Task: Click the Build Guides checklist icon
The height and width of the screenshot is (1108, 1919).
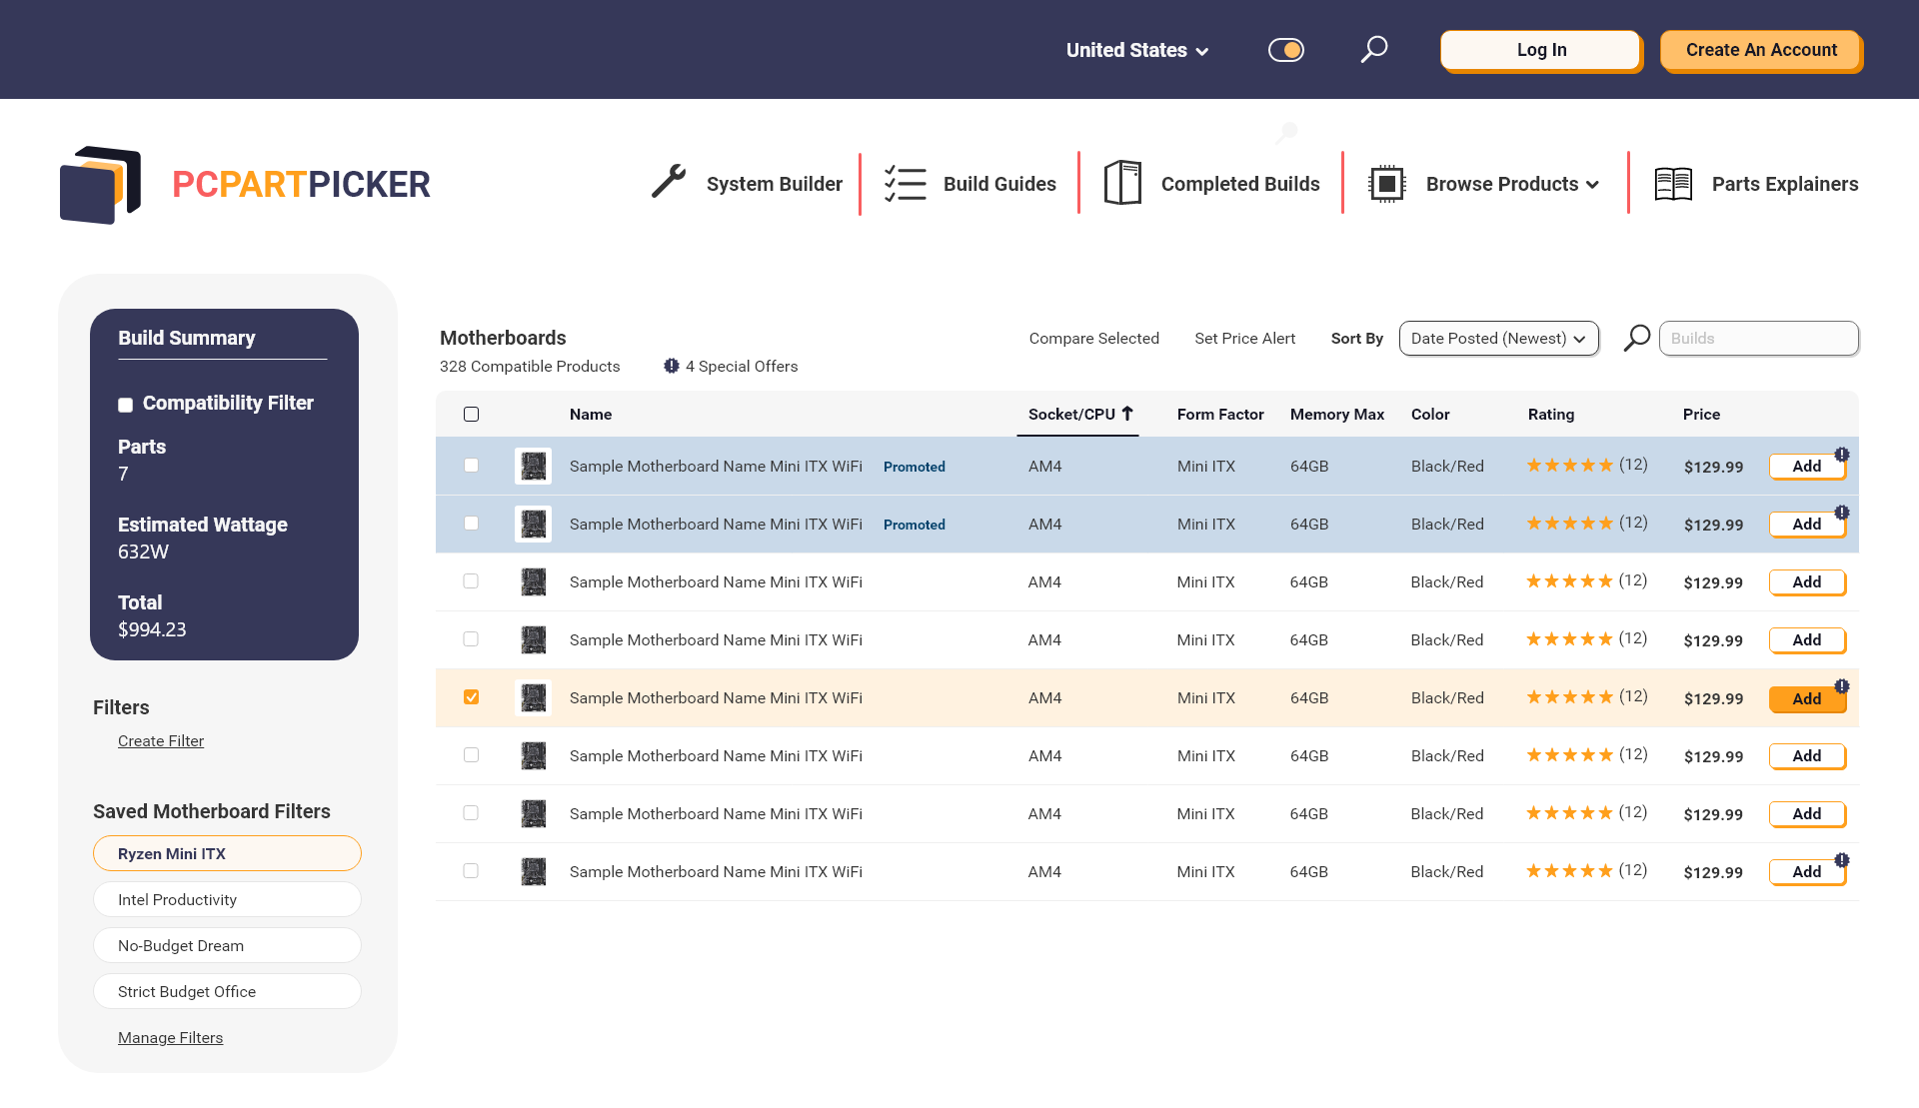Action: (906, 184)
